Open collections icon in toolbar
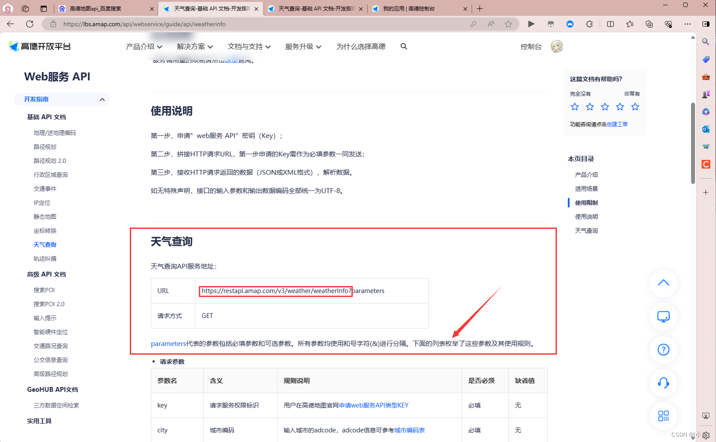This screenshot has height=442, width=716. pos(649,24)
